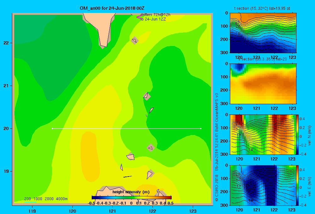Screen dimensions: 315x214
Task: Click longitude label 122 on main map axis
Action: pos(152,211)
